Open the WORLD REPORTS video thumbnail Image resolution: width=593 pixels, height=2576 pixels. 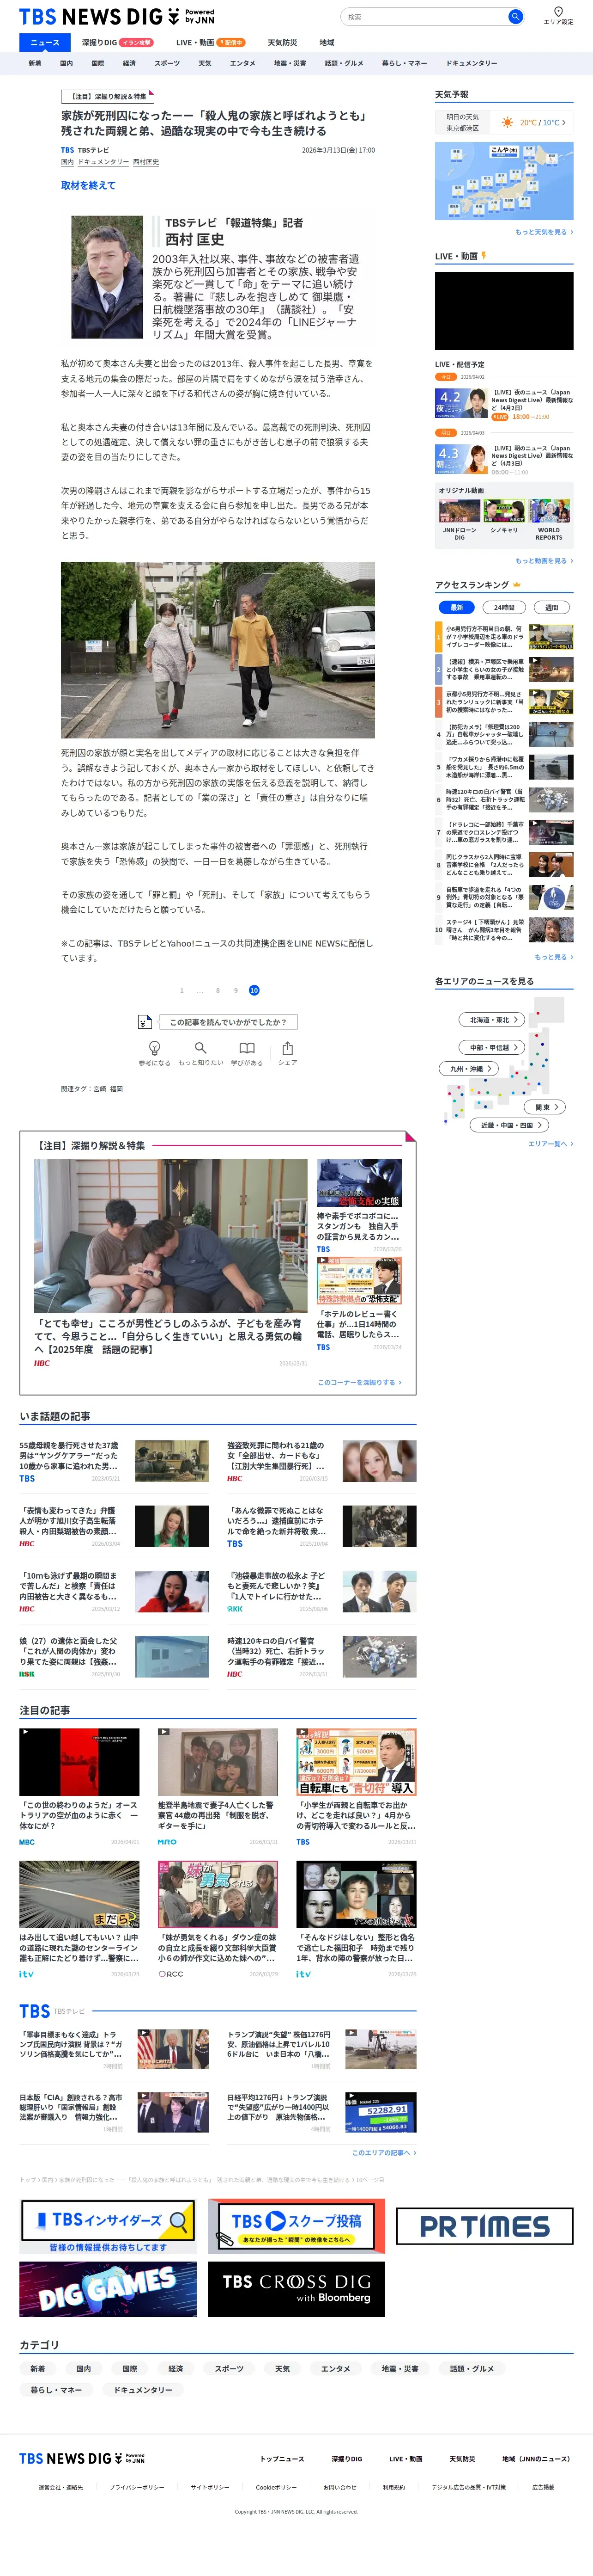(549, 510)
